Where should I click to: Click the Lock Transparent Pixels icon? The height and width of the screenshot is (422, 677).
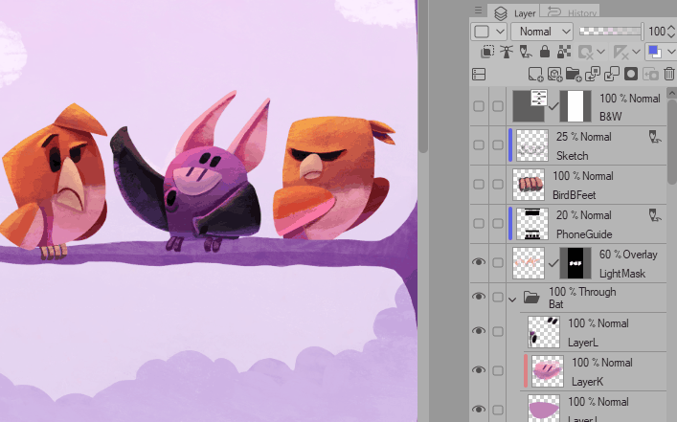click(564, 52)
